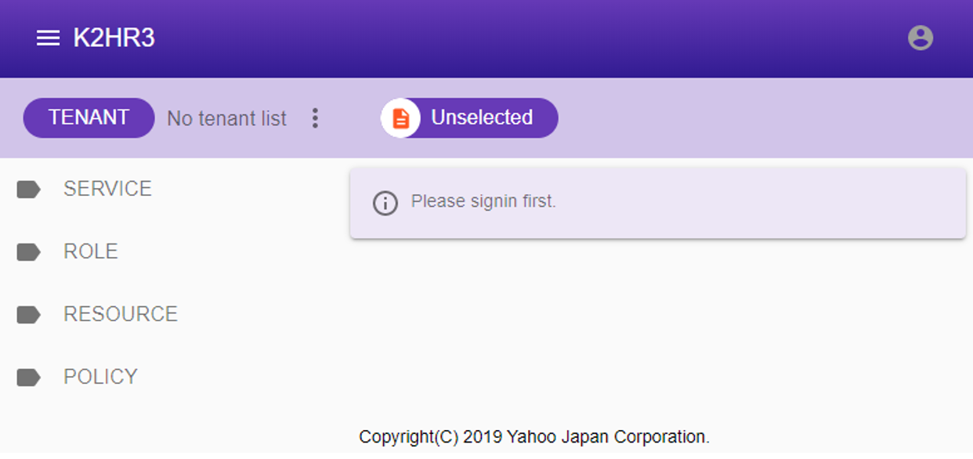Viewport: 973px width, 459px height.
Task: Click the Please signin first message
Action: (483, 201)
